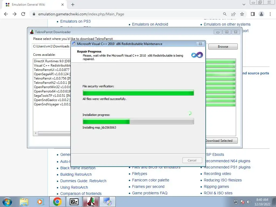The height and width of the screenshot is (207, 276).
Task: Select SegaToolsTP v1.0.0.51 entry
Action: point(52,96)
